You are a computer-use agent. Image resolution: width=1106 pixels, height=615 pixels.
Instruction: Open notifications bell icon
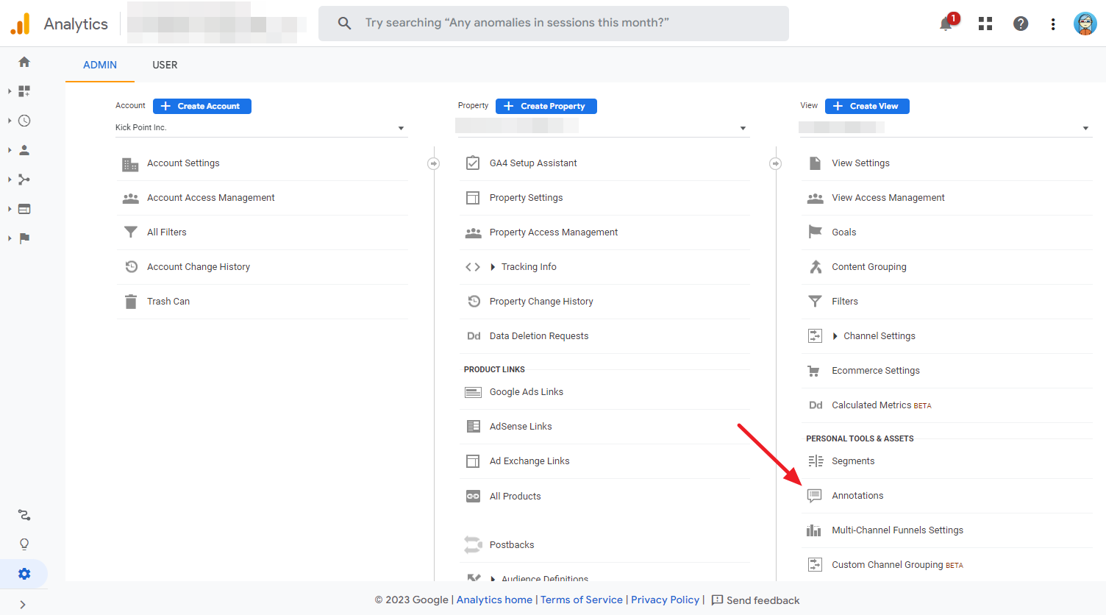pyautogui.click(x=946, y=24)
